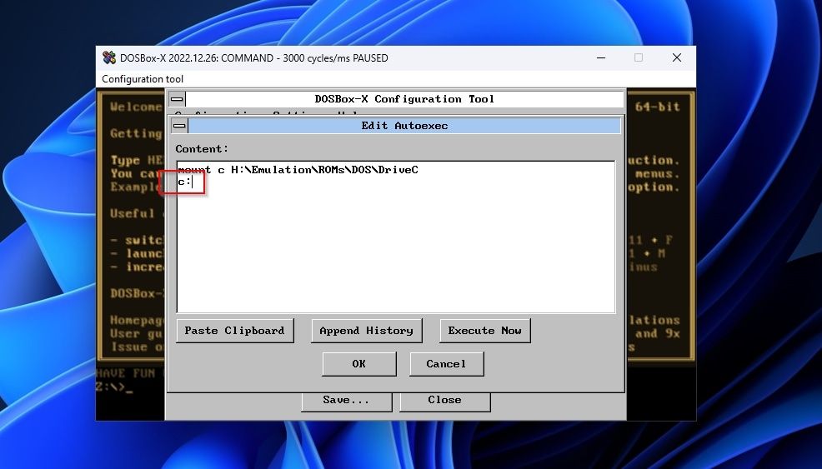Image resolution: width=822 pixels, height=469 pixels.
Task: Click the DOSBox-X app icon in title bar
Action: (109, 57)
